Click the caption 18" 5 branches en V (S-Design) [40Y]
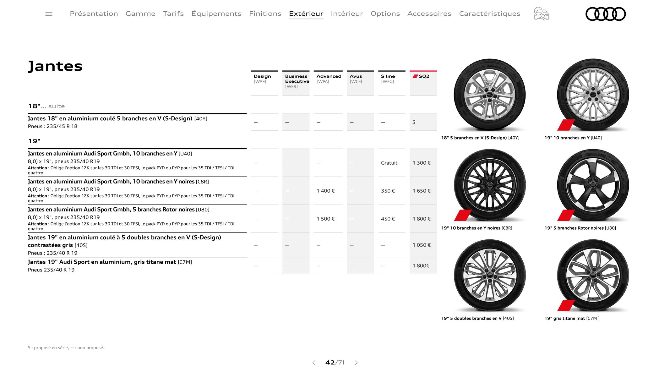Image resolution: width=670 pixels, height=377 pixels. click(x=480, y=138)
